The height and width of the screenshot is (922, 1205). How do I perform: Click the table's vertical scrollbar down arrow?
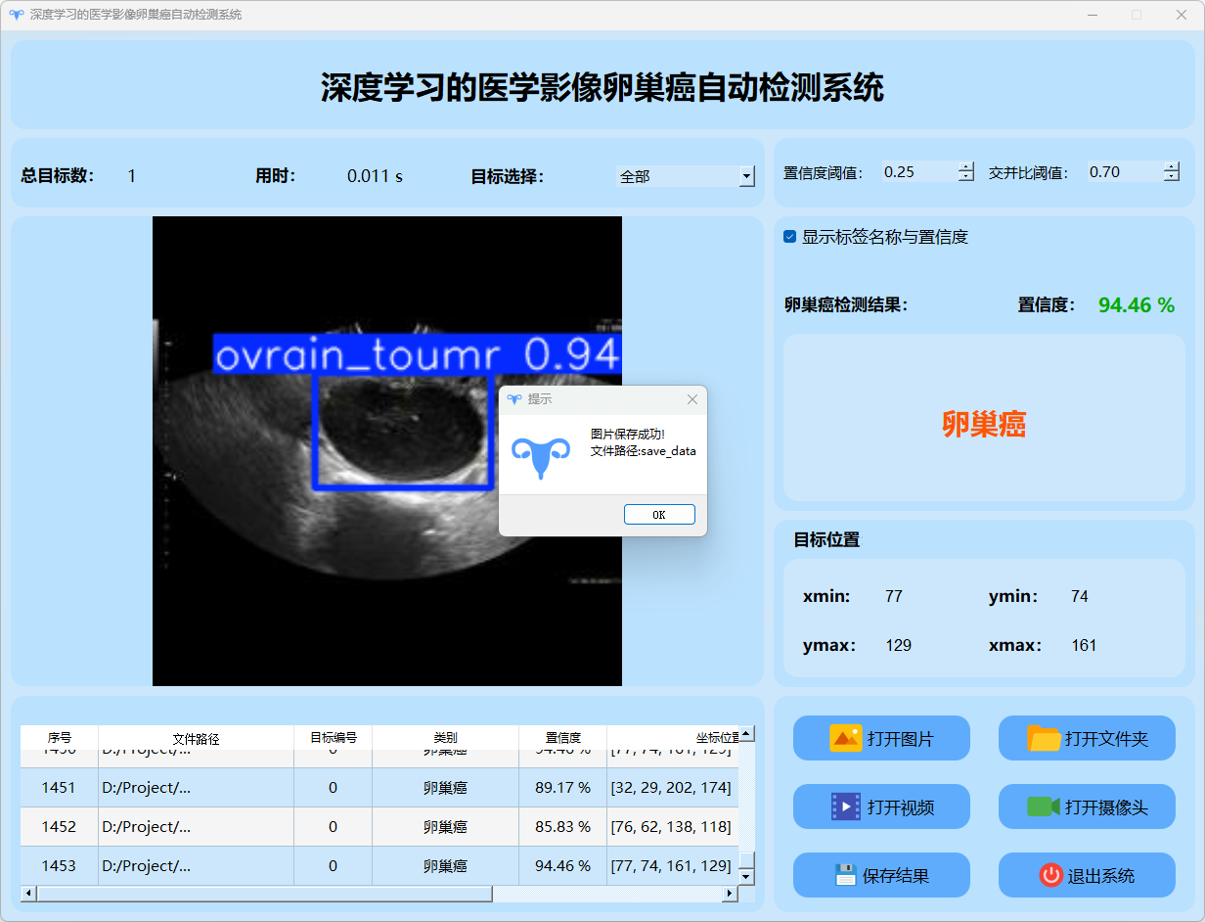746,877
